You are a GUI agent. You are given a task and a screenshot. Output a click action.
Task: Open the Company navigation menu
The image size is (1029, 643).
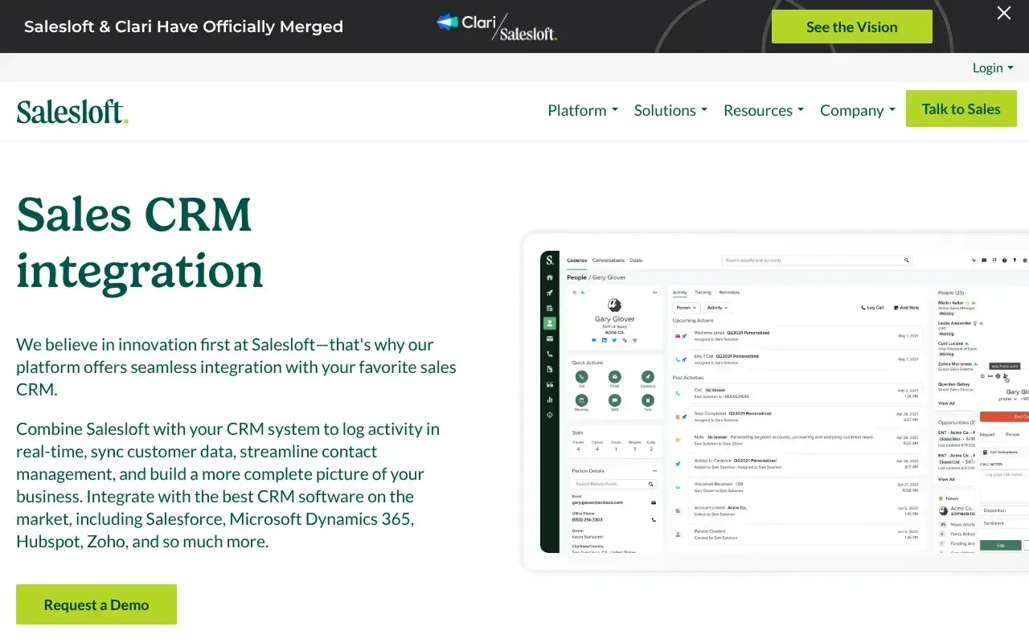[857, 110]
